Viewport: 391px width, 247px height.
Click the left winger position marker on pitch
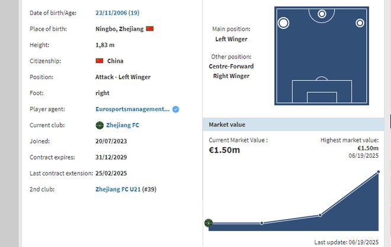[x=284, y=23]
